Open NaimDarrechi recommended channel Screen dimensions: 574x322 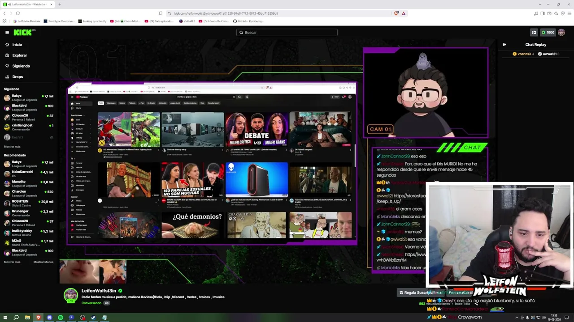tap(29, 174)
